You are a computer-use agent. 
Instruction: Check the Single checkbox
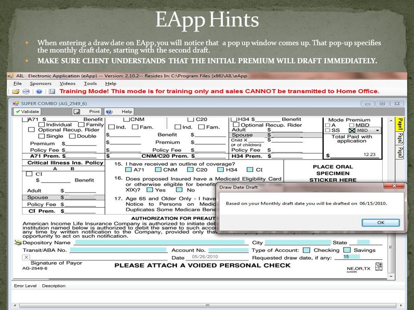[x=41, y=136]
